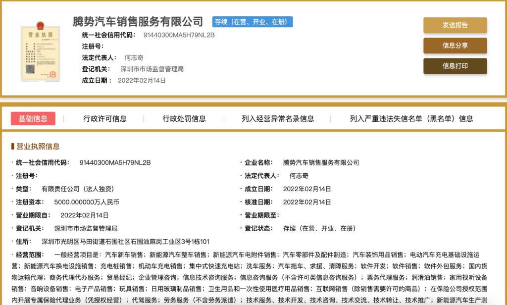Click the 企业名称 value in license info
Screen dimensions: 507x305
(321, 163)
